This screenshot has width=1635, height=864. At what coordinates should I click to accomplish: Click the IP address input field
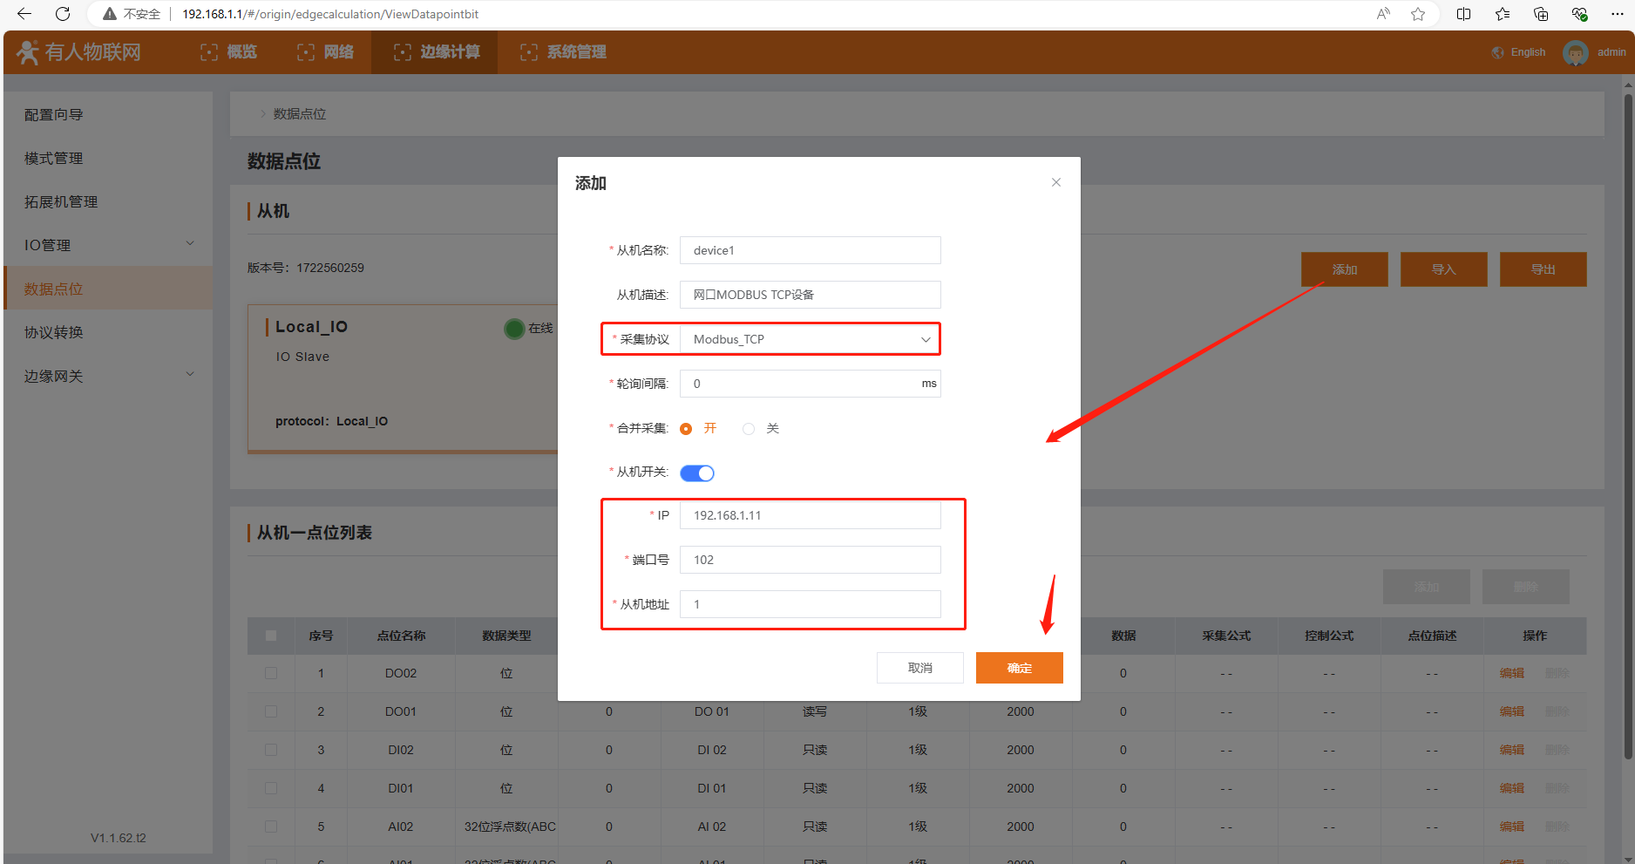pyautogui.click(x=810, y=515)
